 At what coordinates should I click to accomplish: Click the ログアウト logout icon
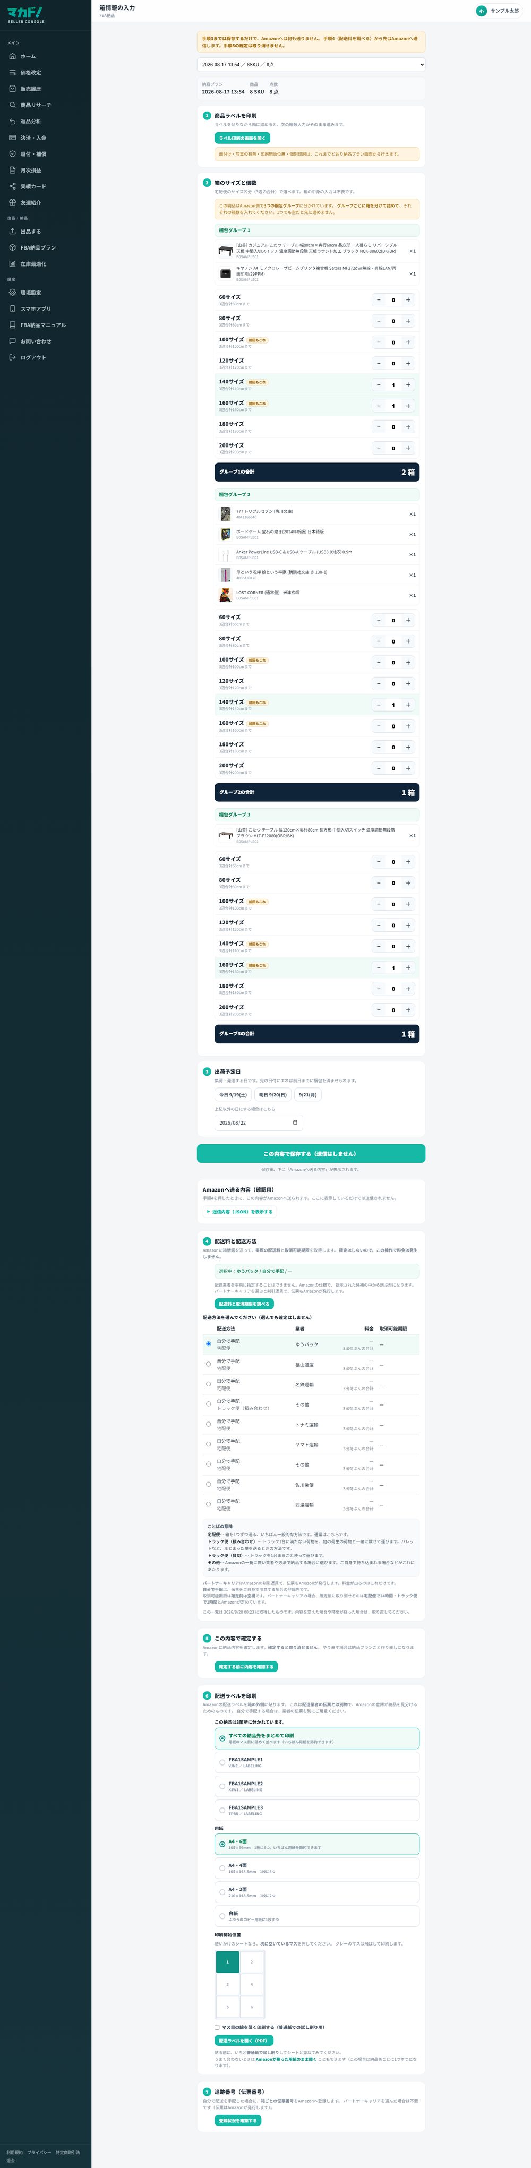click(x=13, y=358)
